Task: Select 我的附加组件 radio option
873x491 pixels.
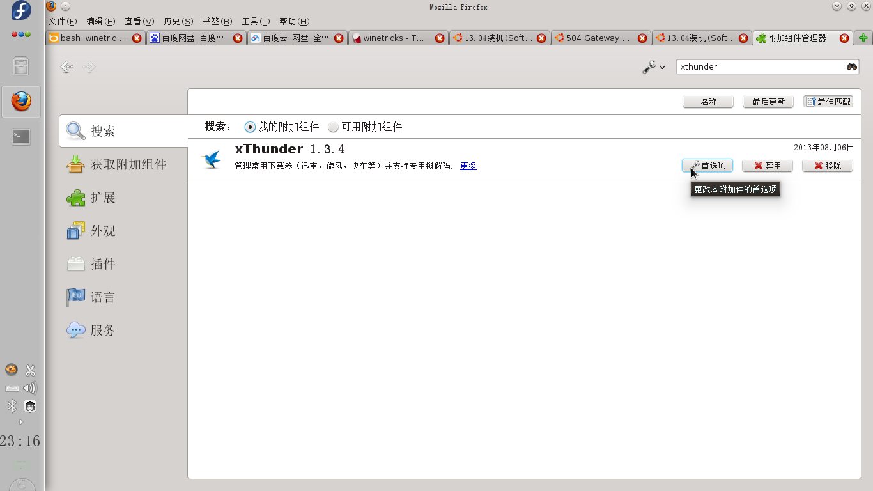Action: (x=282, y=127)
